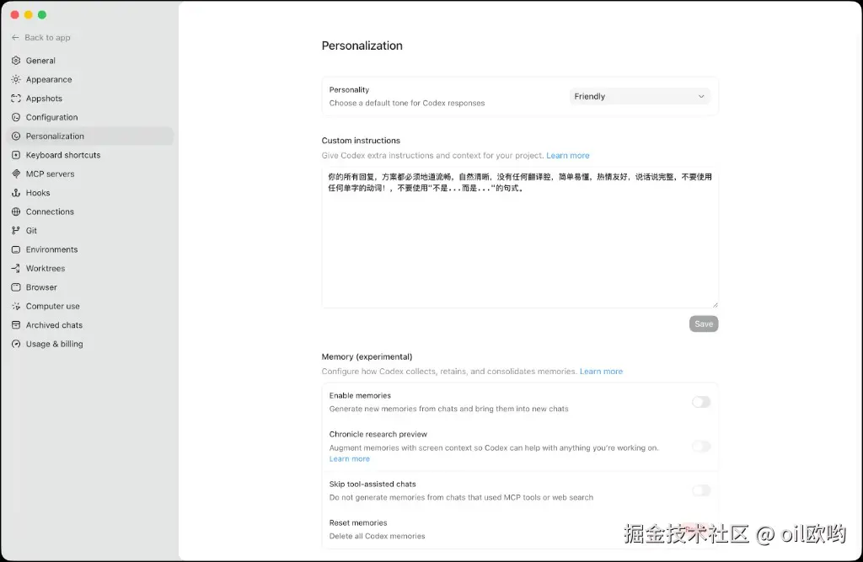The width and height of the screenshot is (863, 562).
Task: Toggle Chronicle research preview switch
Action: point(701,447)
